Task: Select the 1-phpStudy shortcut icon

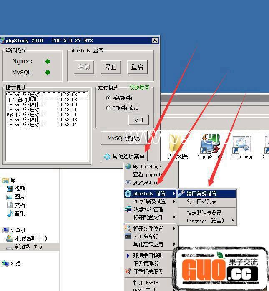Action: (210, 144)
